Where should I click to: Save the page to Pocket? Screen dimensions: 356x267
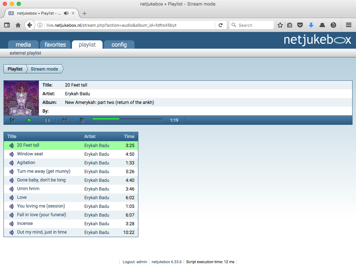(x=300, y=25)
